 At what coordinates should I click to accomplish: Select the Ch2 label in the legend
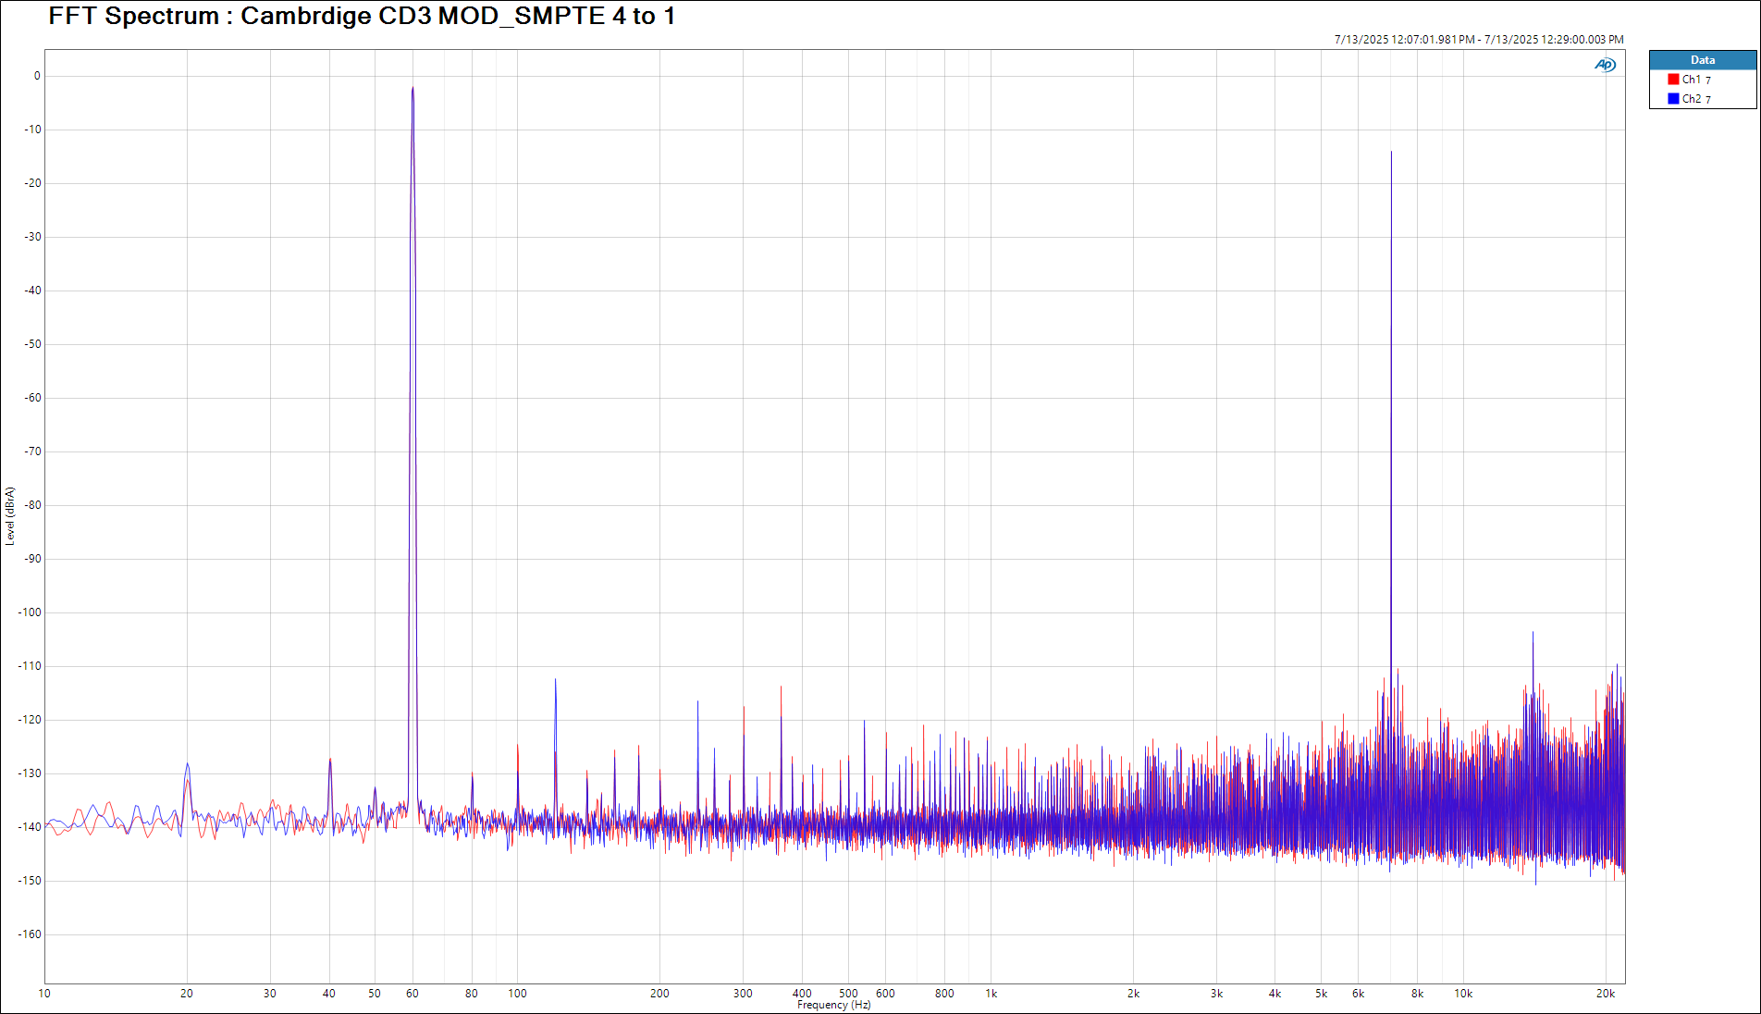(x=1691, y=99)
